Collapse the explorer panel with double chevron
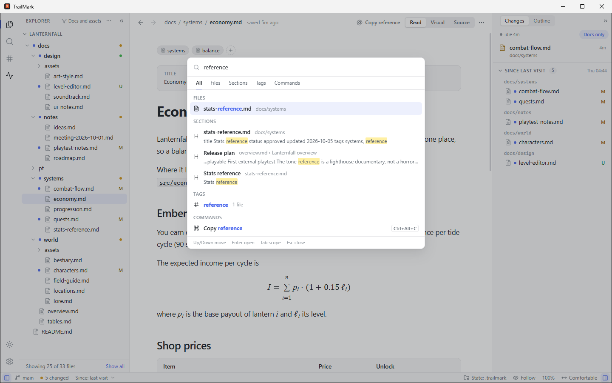The image size is (612, 383). 122,21
